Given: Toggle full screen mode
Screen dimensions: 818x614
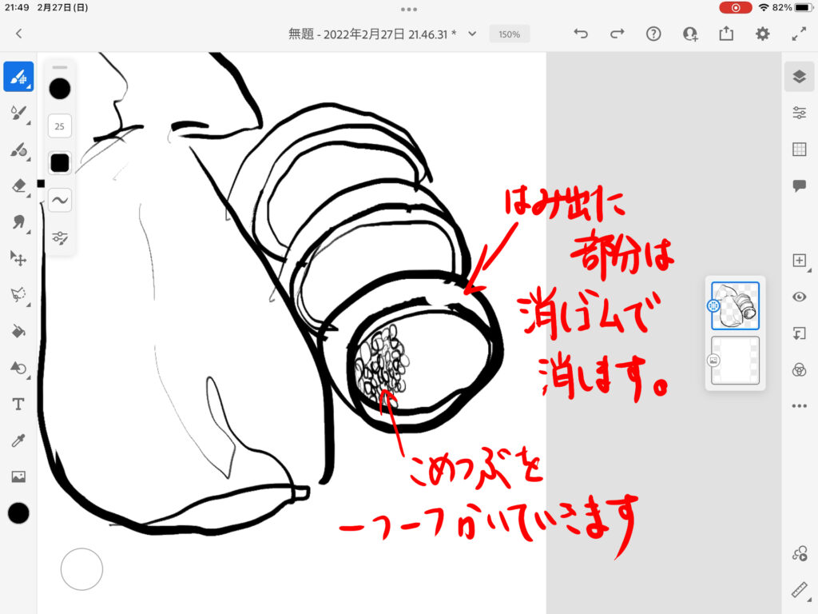Looking at the screenshot, I should point(799,34).
